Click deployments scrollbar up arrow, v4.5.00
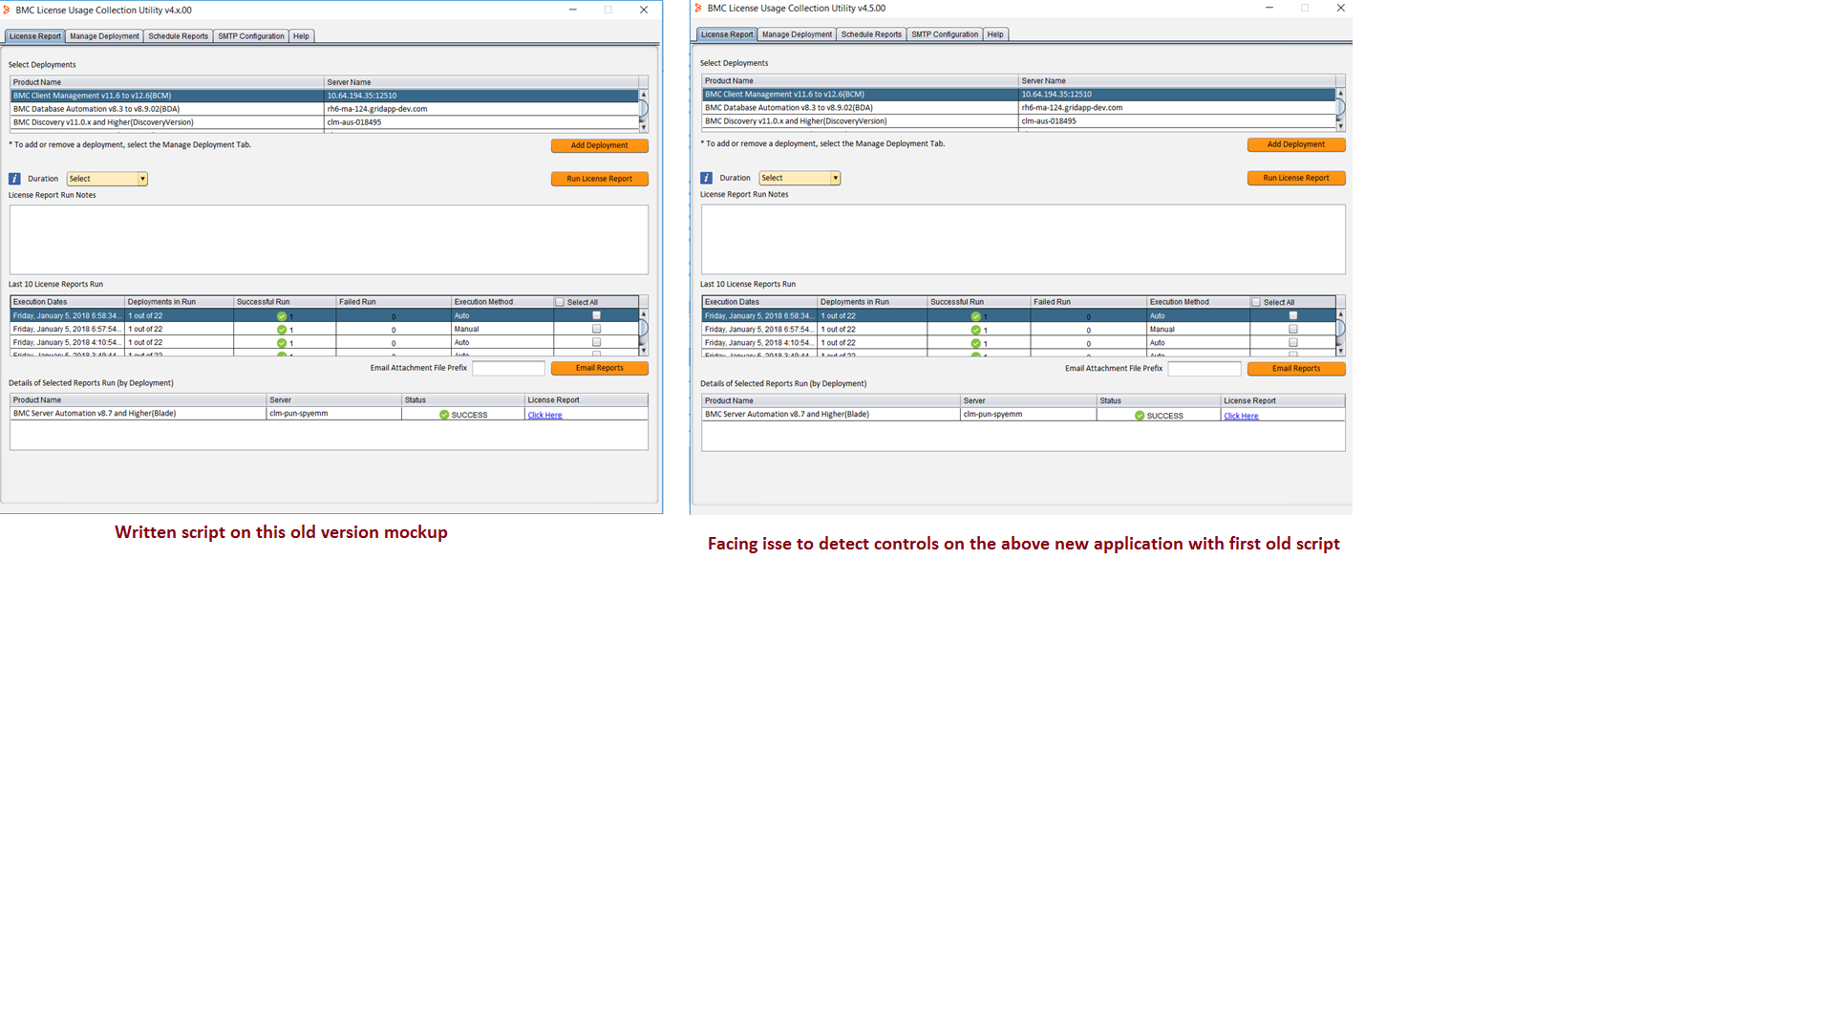 [1341, 93]
